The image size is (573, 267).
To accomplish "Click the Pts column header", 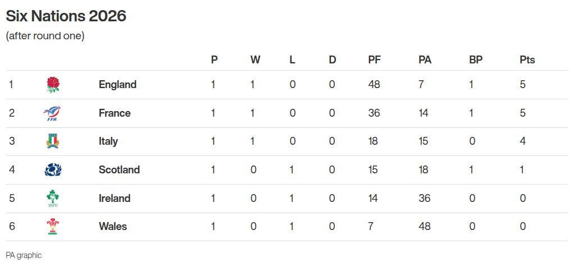I will point(527,60).
